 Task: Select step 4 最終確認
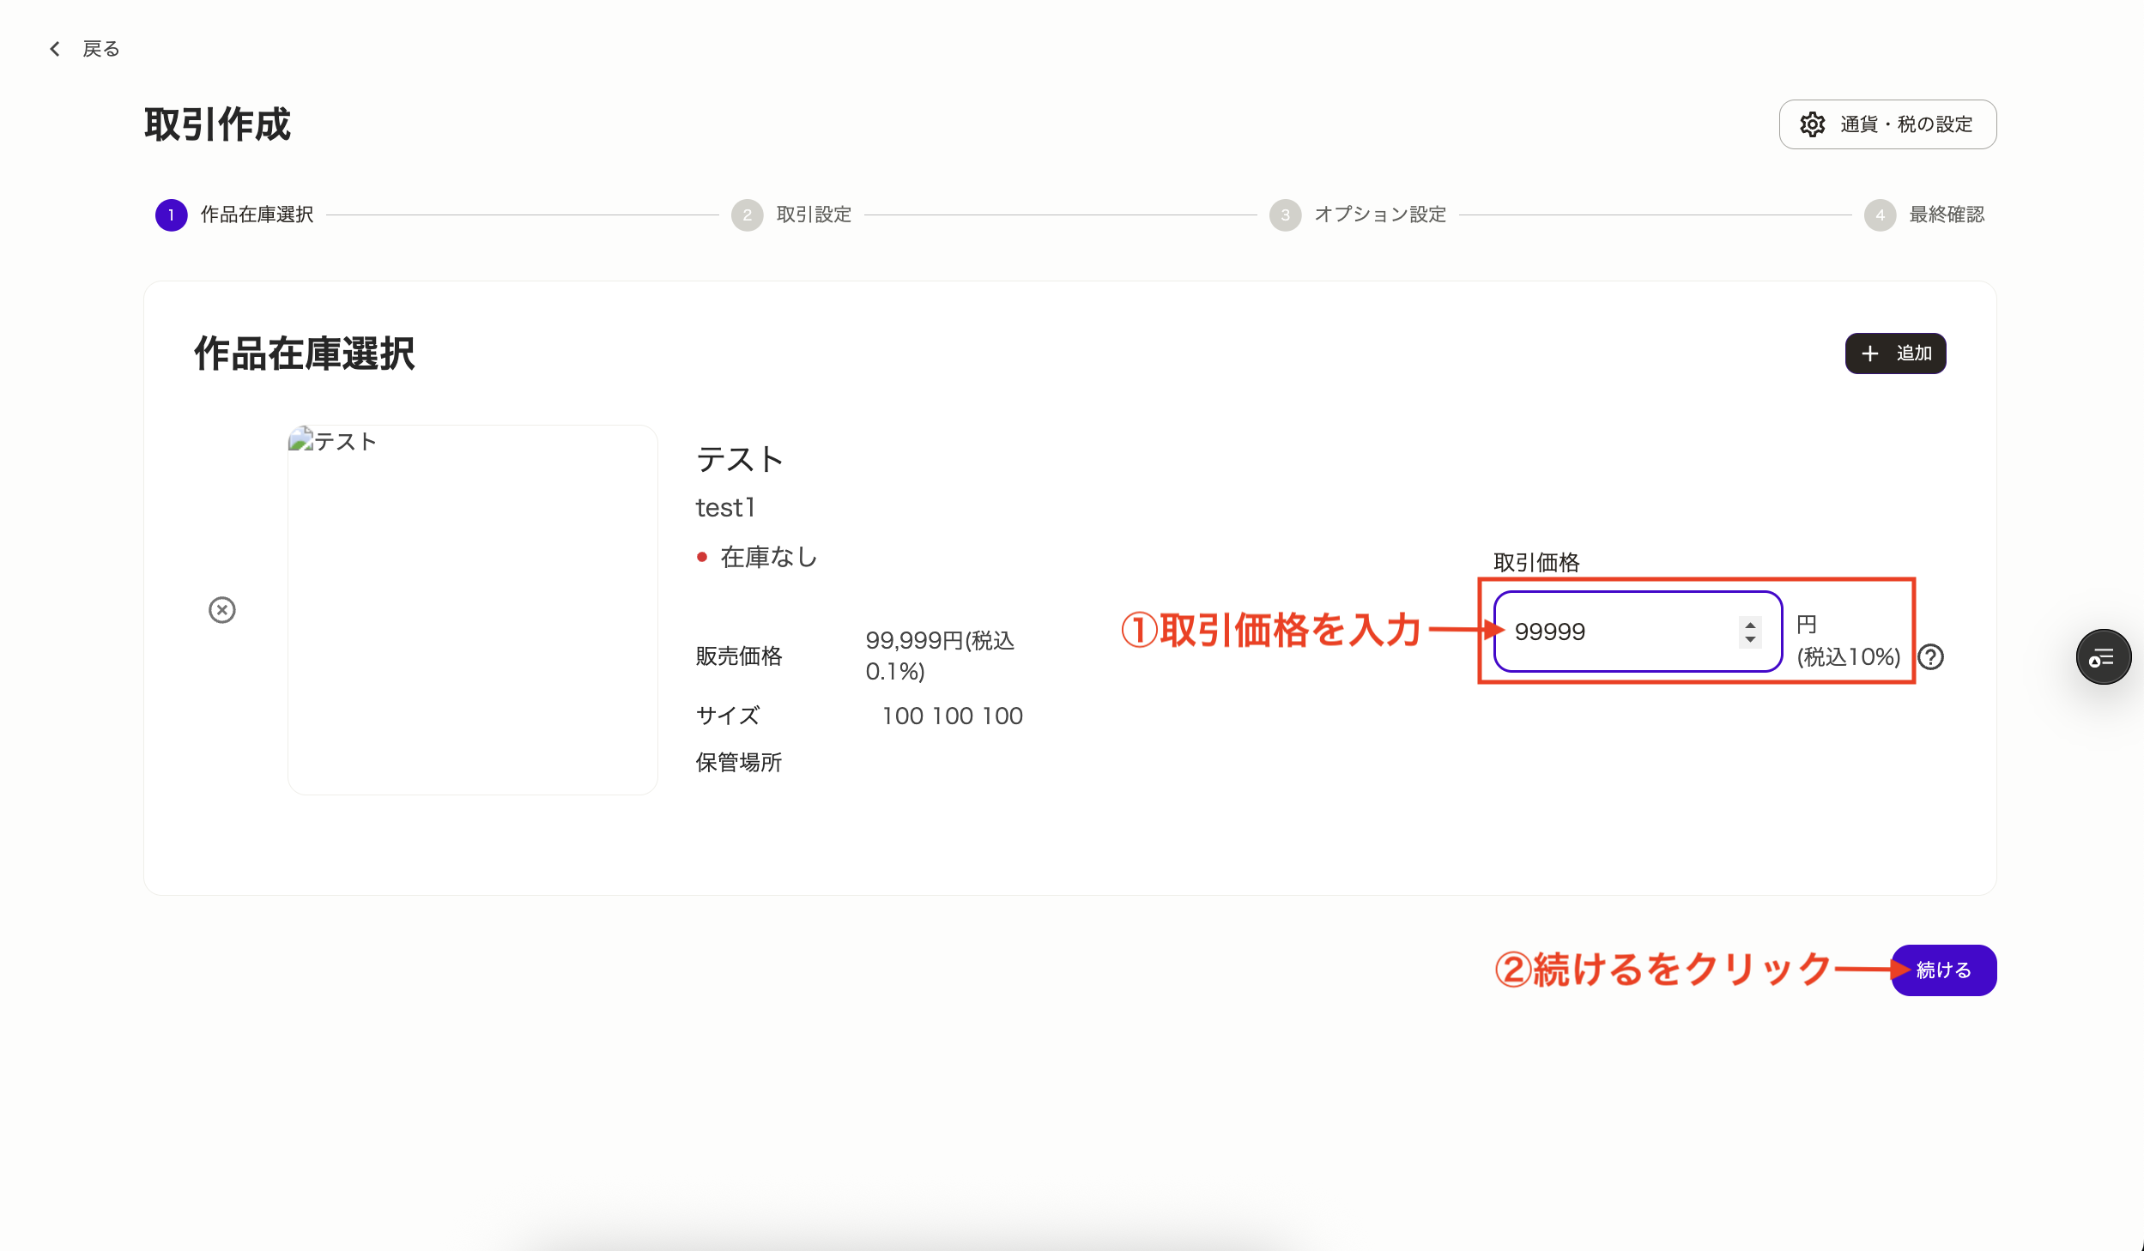pos(1924,215)
